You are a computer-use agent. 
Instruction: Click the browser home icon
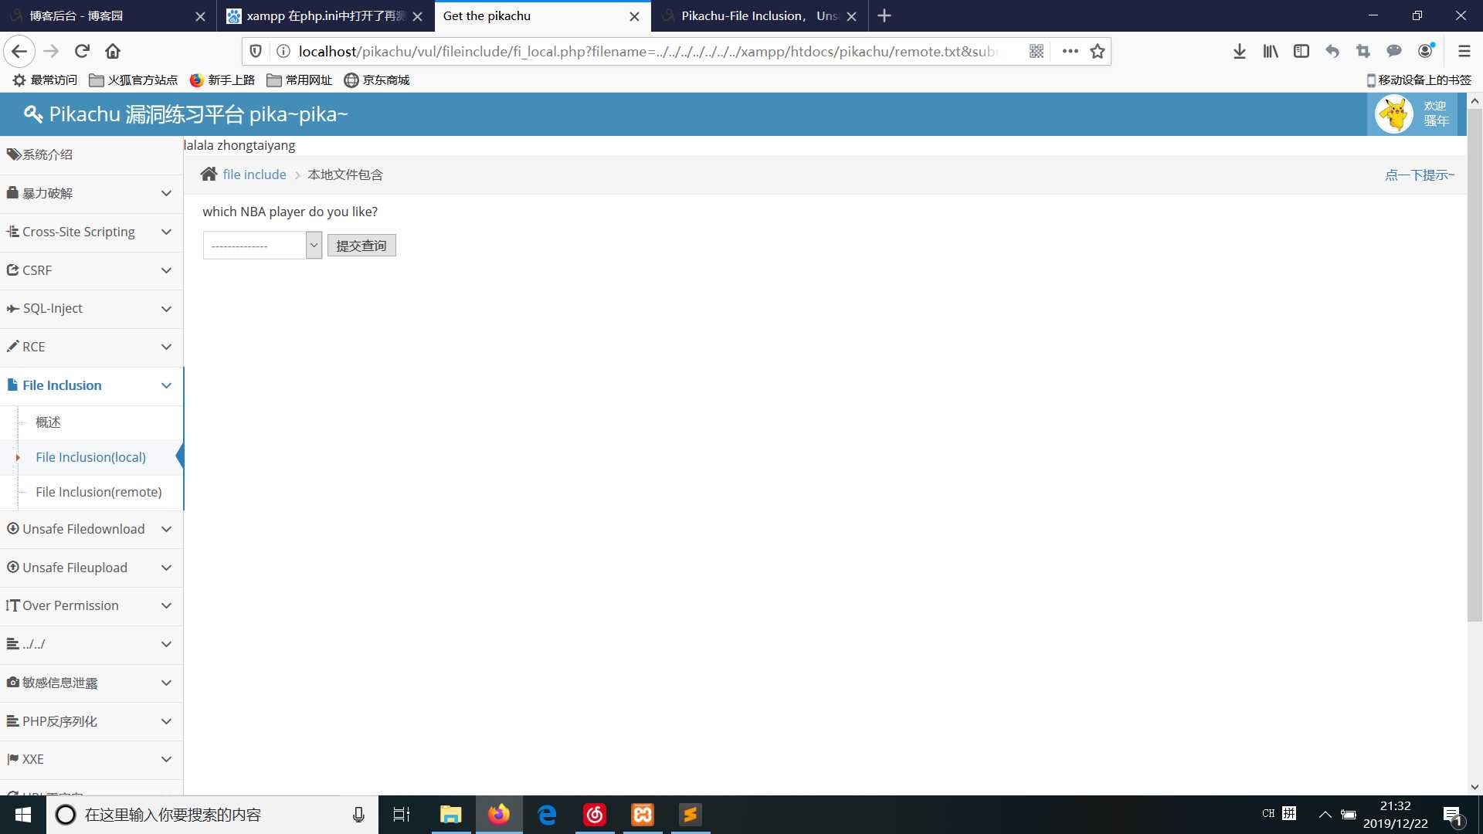point(113,51)
